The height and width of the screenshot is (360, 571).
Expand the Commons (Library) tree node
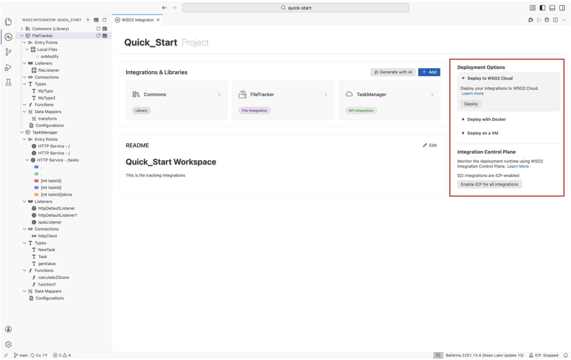pyautogui.click(x=22, y=29)
